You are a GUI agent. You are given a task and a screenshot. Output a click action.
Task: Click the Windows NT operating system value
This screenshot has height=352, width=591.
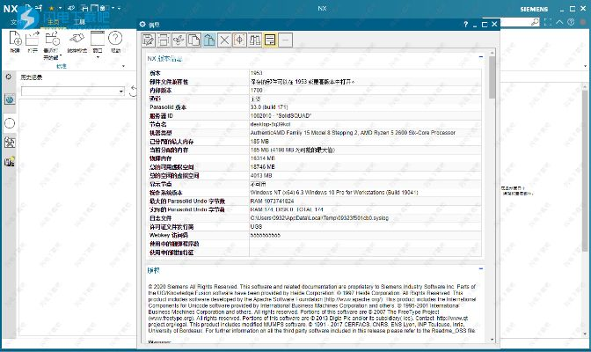(x=334, y=193)
